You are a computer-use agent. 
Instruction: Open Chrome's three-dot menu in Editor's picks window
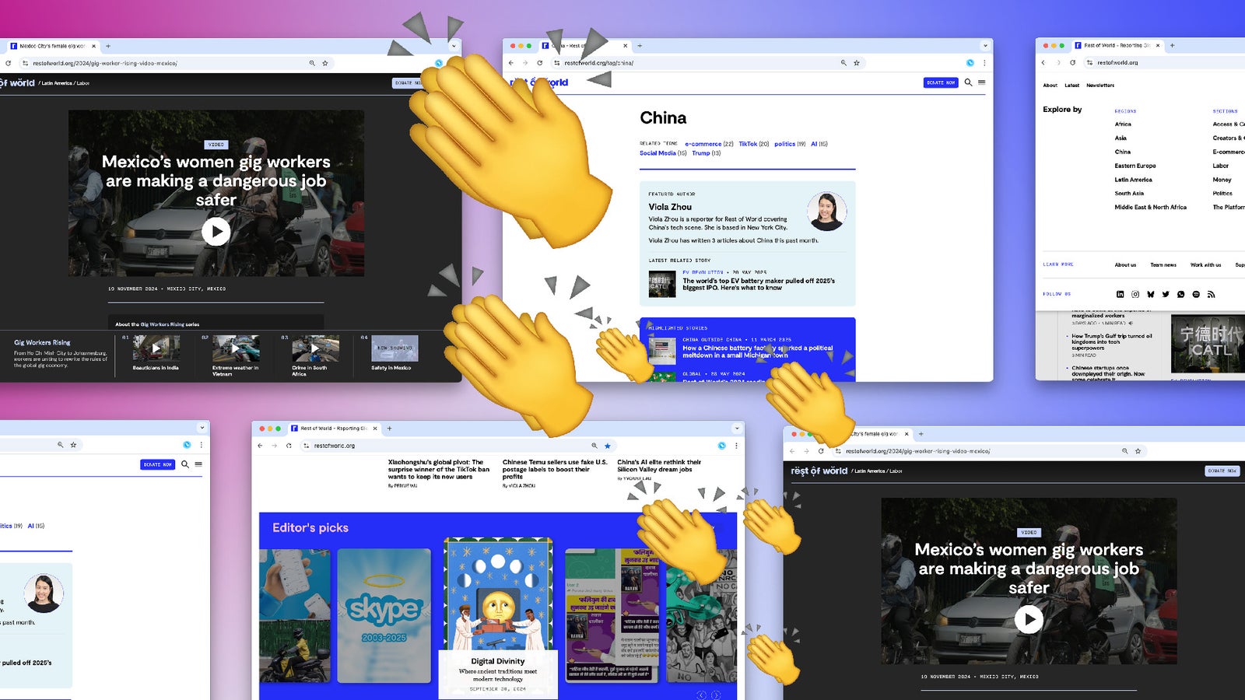736,446
